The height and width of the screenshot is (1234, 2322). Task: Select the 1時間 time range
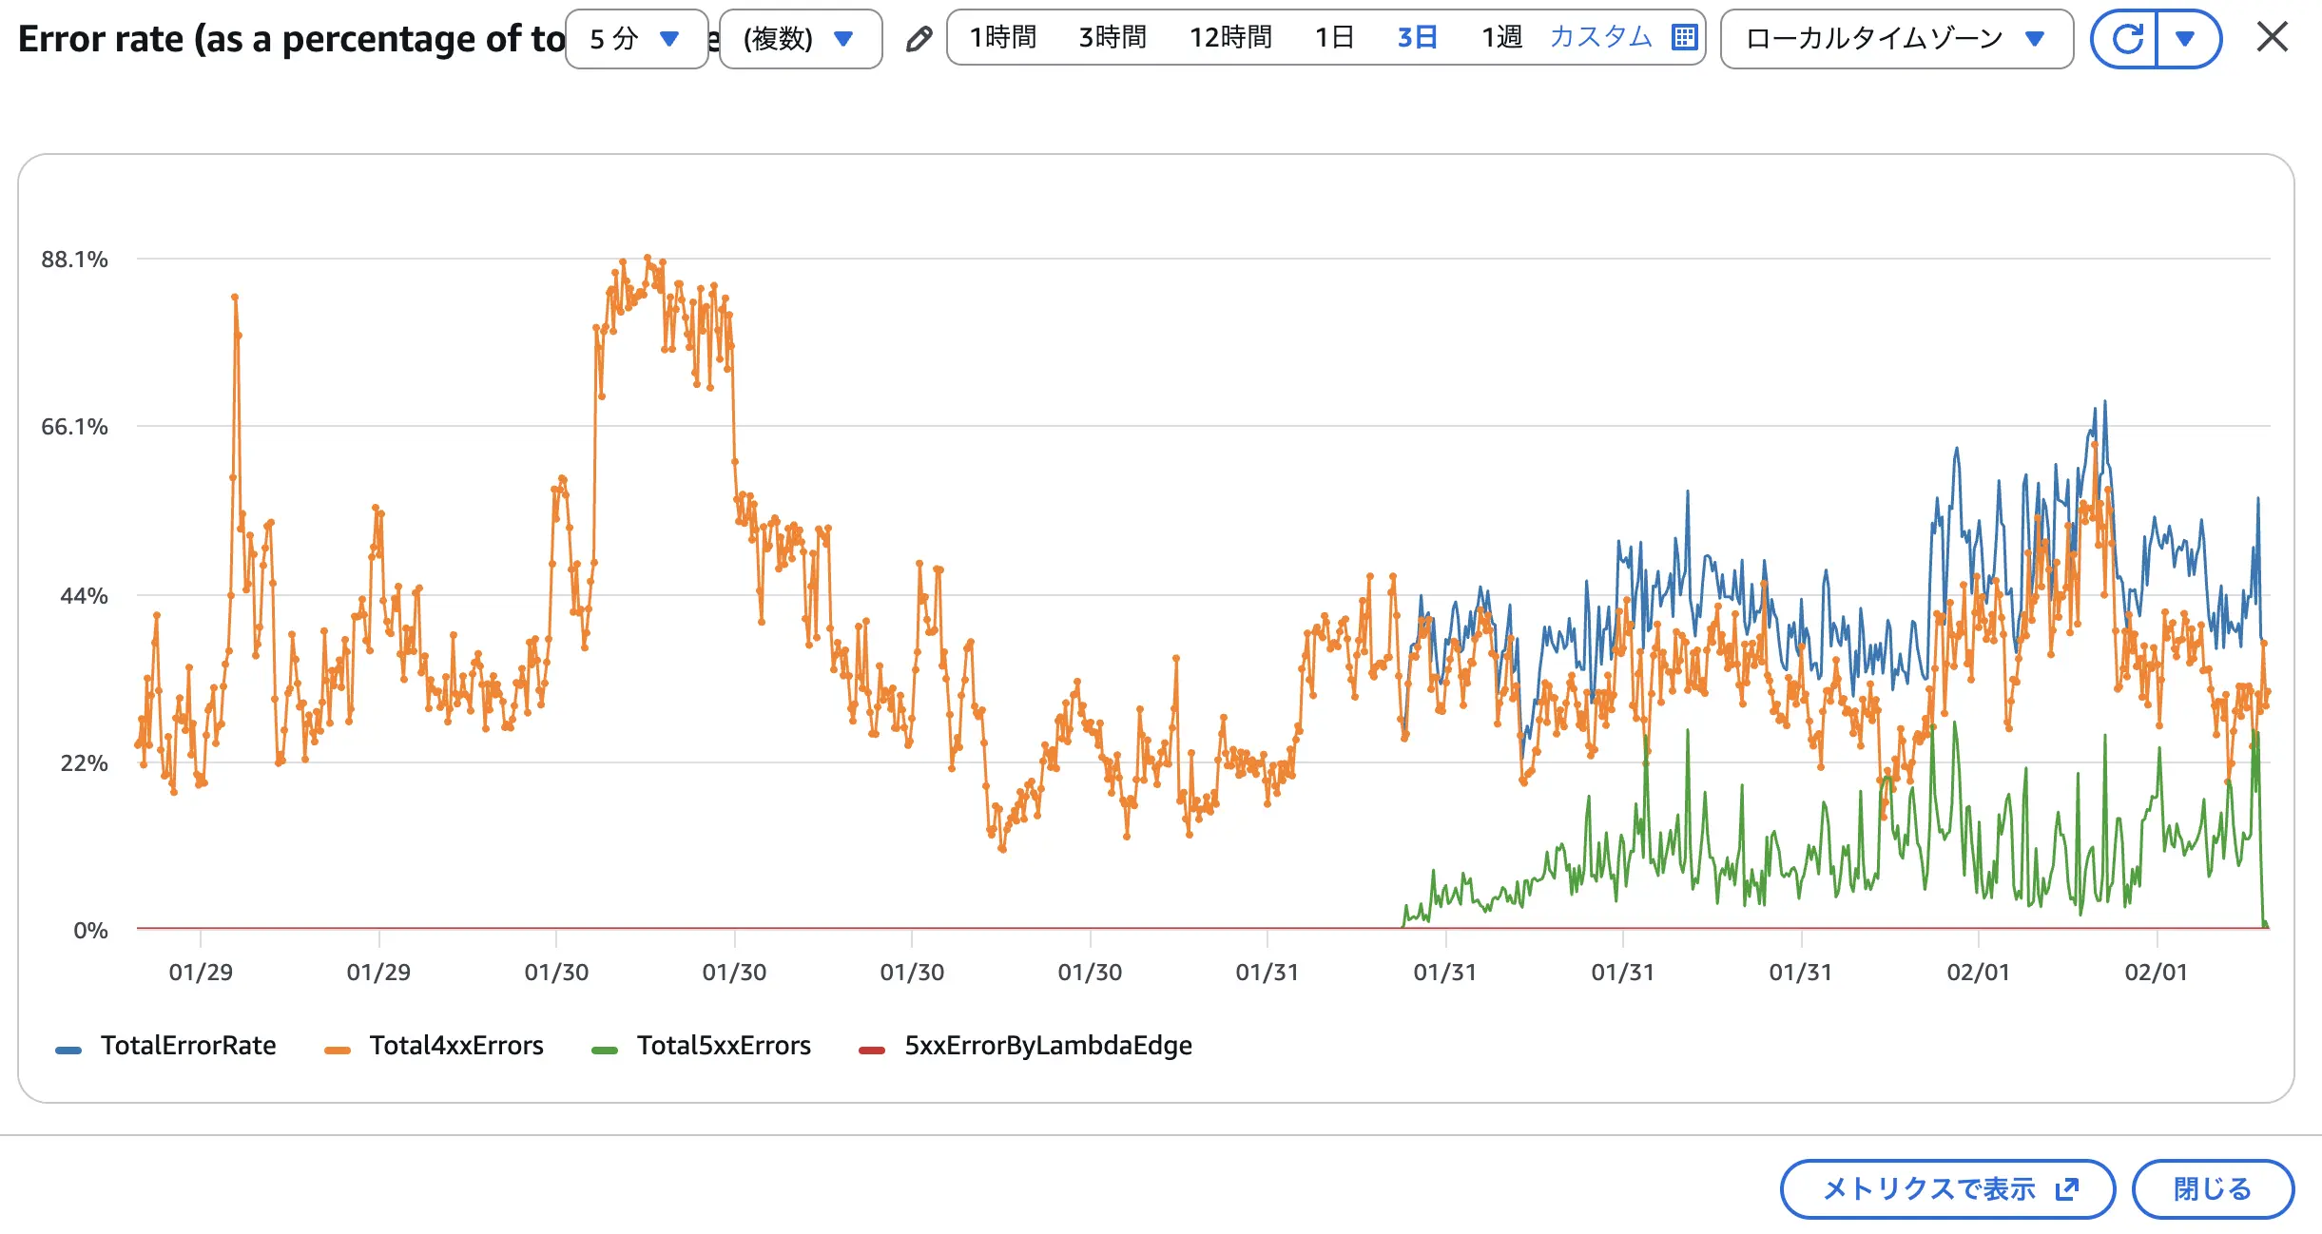(x=1003, y=38)
